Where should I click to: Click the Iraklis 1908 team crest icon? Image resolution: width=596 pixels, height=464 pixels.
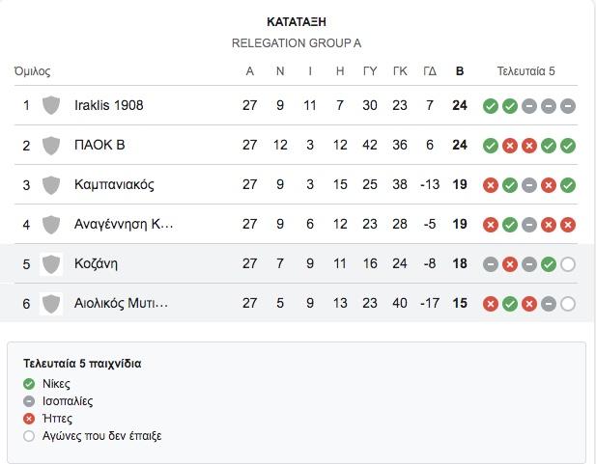[51, 105]
